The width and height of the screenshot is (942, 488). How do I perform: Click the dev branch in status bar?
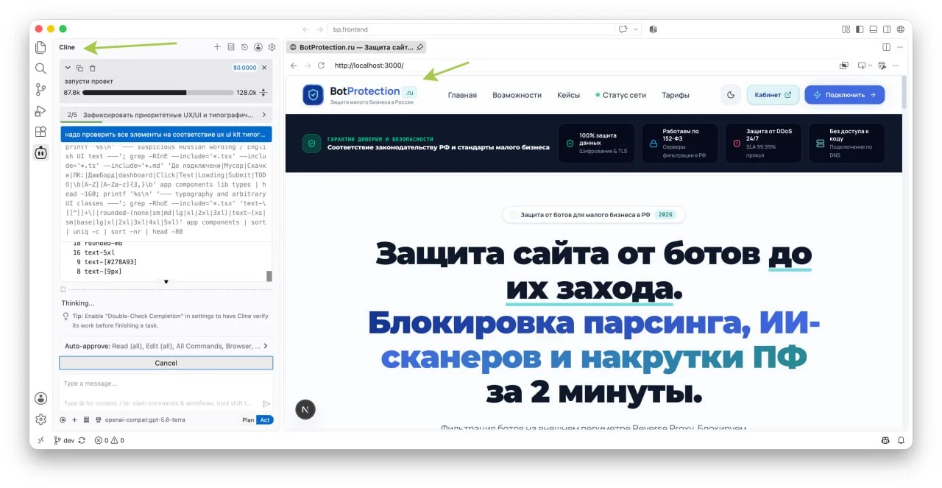(x=64, y=440)
